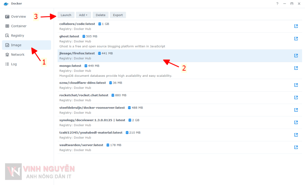Open the Log tab

coord(7,64)
